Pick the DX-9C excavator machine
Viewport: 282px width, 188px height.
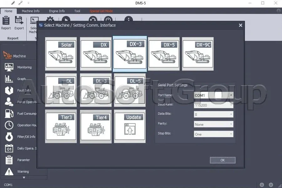[198, 53]
